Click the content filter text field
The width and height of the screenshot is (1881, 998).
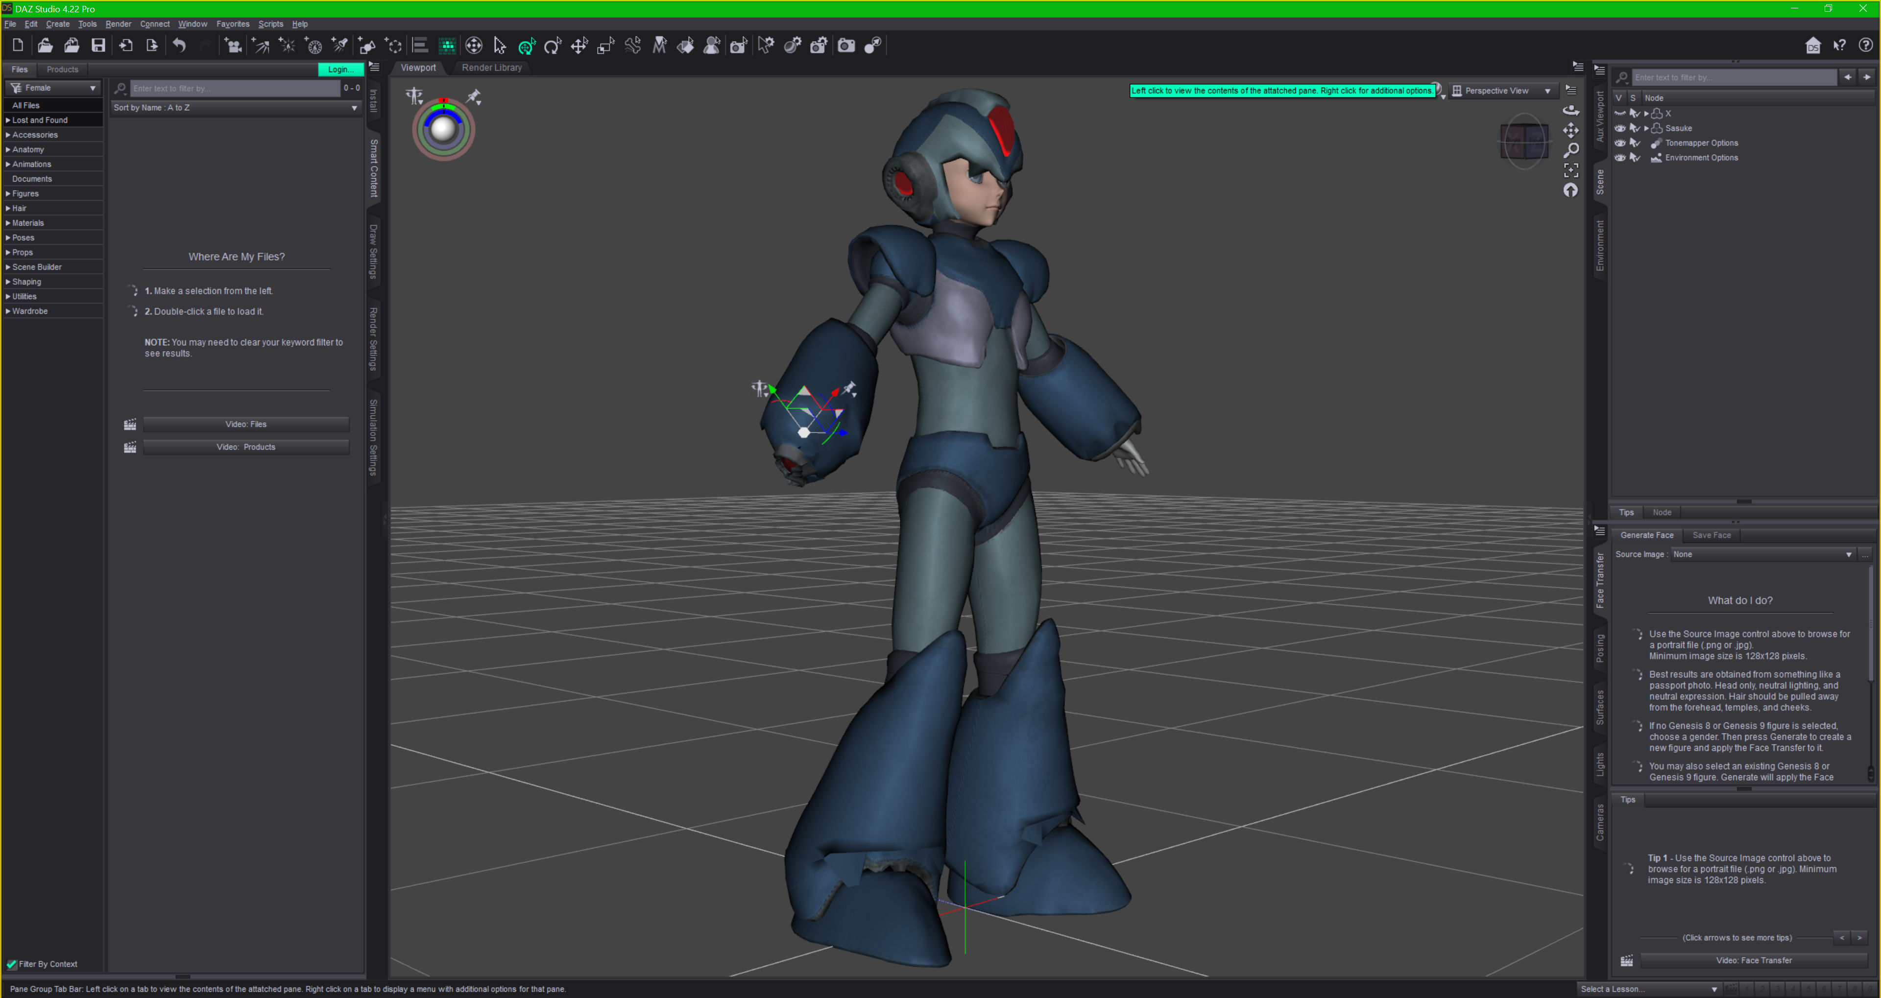(234, 88)
